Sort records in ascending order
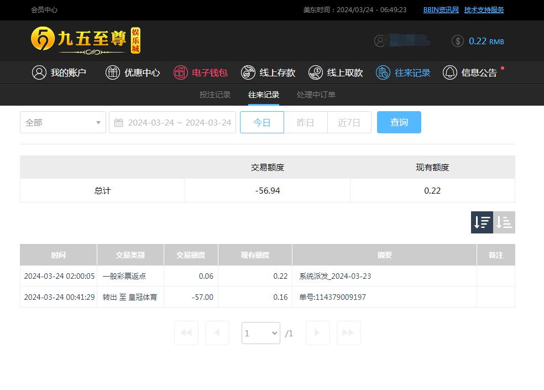544x390 pixels. click(x=504, y=222)
